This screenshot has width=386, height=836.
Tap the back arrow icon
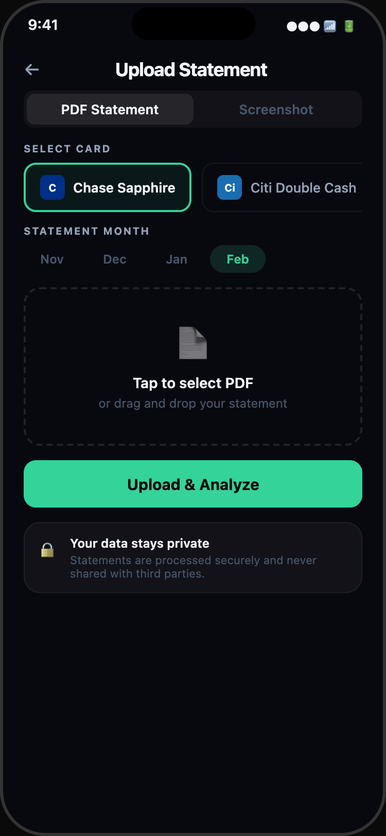[32, 69]
